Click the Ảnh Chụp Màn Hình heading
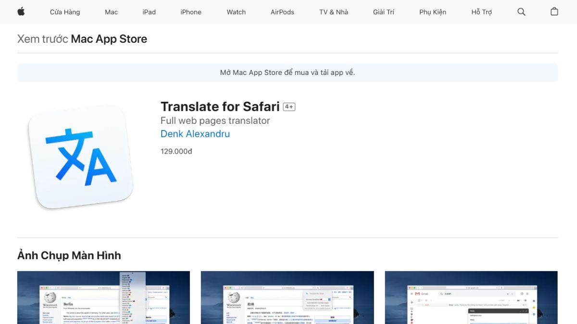The height and width of the screenshot is (324, 577). pos(69,255)
